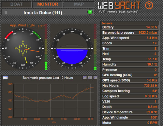The height and width of the screenshot is (126, 163).
Task: Click the Presence sensor row
Action: [130, 70]
